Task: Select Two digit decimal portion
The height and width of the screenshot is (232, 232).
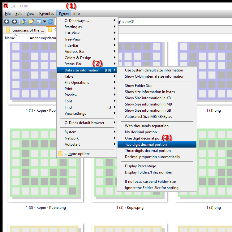Action: tap(157, 144)
